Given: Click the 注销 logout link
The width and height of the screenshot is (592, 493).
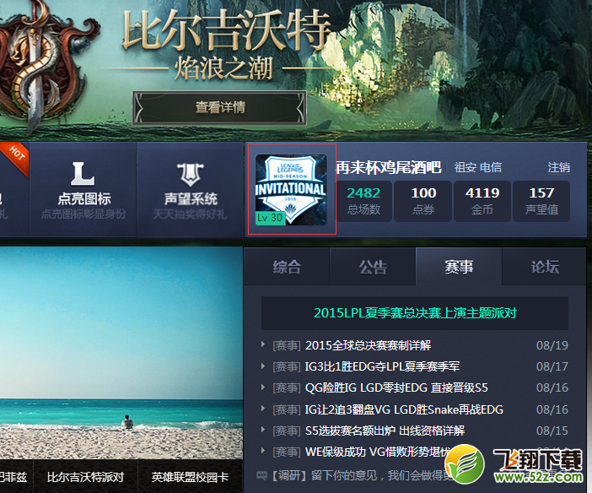Looking at the screenshot, I should pos(559,167).
